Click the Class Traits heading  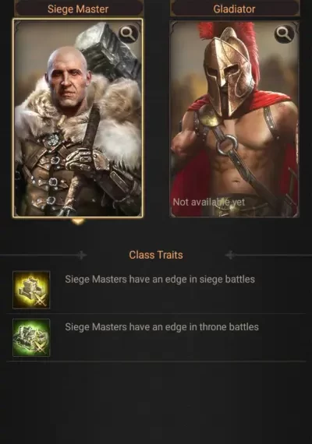point(156,255)
